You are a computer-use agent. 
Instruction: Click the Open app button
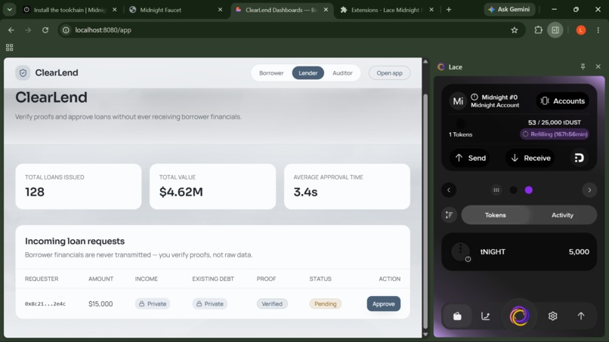point(389,73)
